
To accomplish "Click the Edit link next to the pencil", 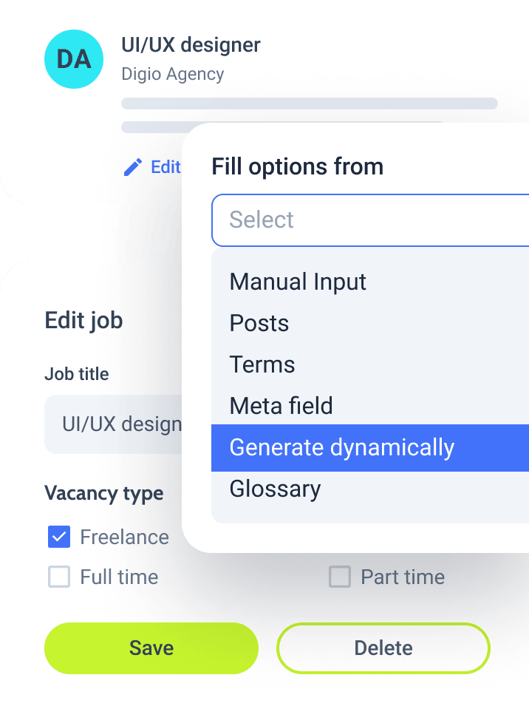I will [164, 167].
